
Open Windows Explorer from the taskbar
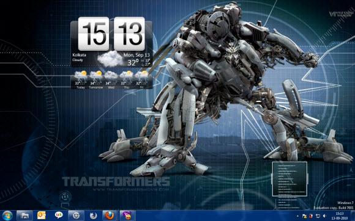[24, 216]
